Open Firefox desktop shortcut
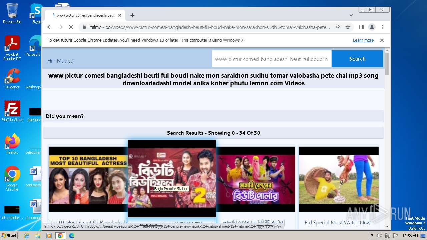Screen dimensions: 427x240 (x=12, y=144)
